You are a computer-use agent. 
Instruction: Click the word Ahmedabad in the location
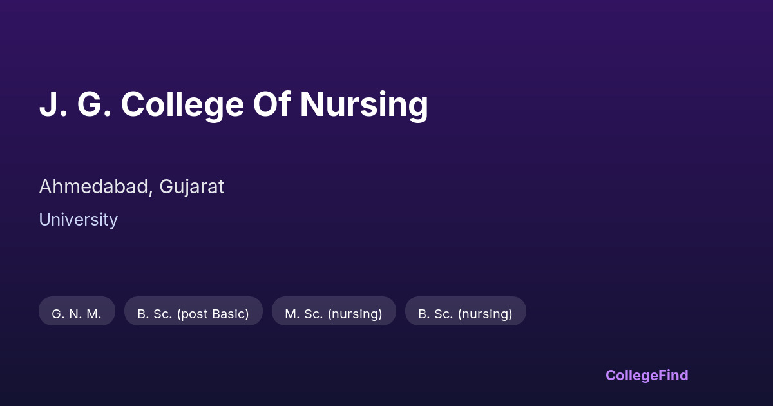(x=95, y=187)
